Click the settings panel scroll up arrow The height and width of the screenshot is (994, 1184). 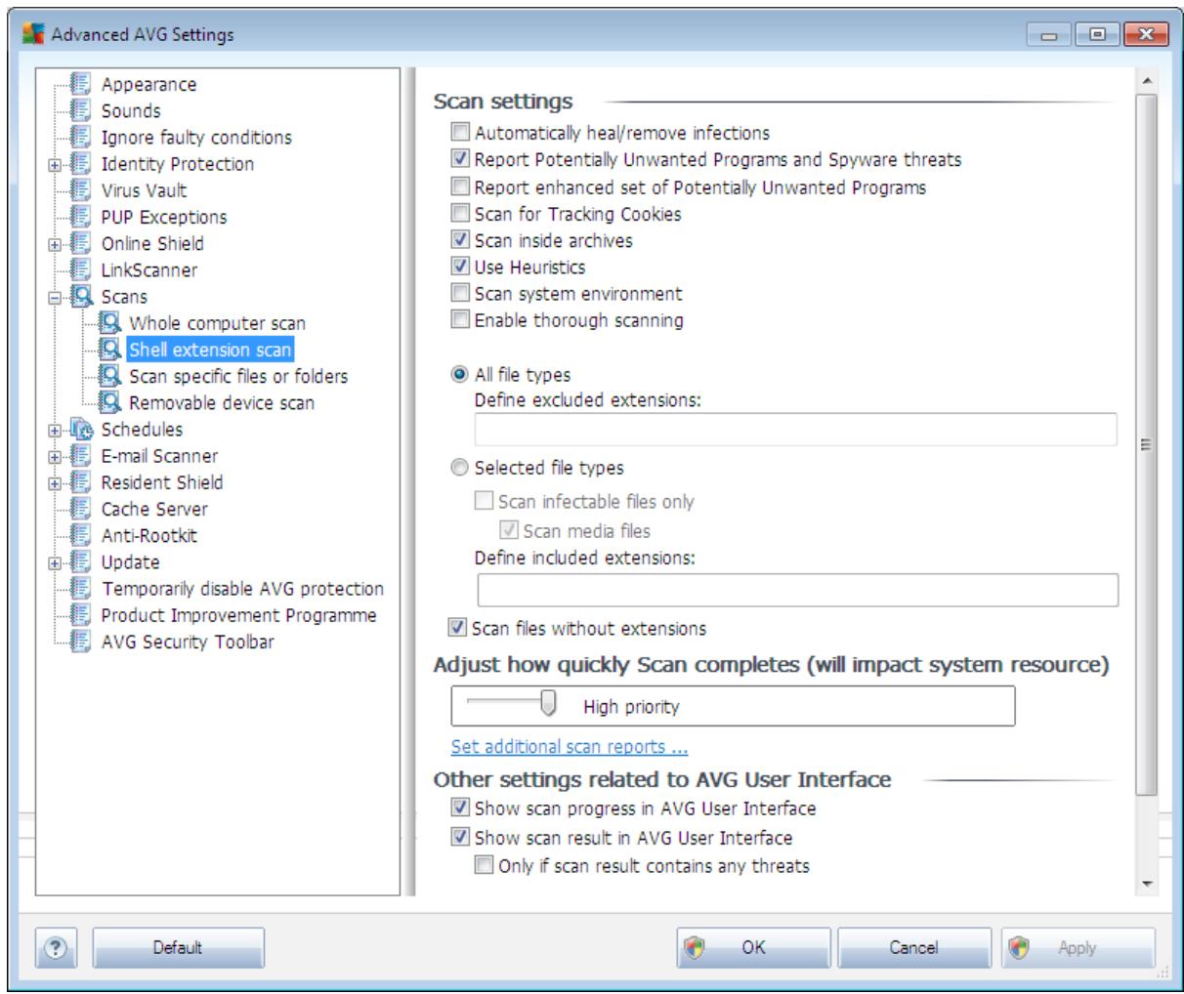(1147, 79)
